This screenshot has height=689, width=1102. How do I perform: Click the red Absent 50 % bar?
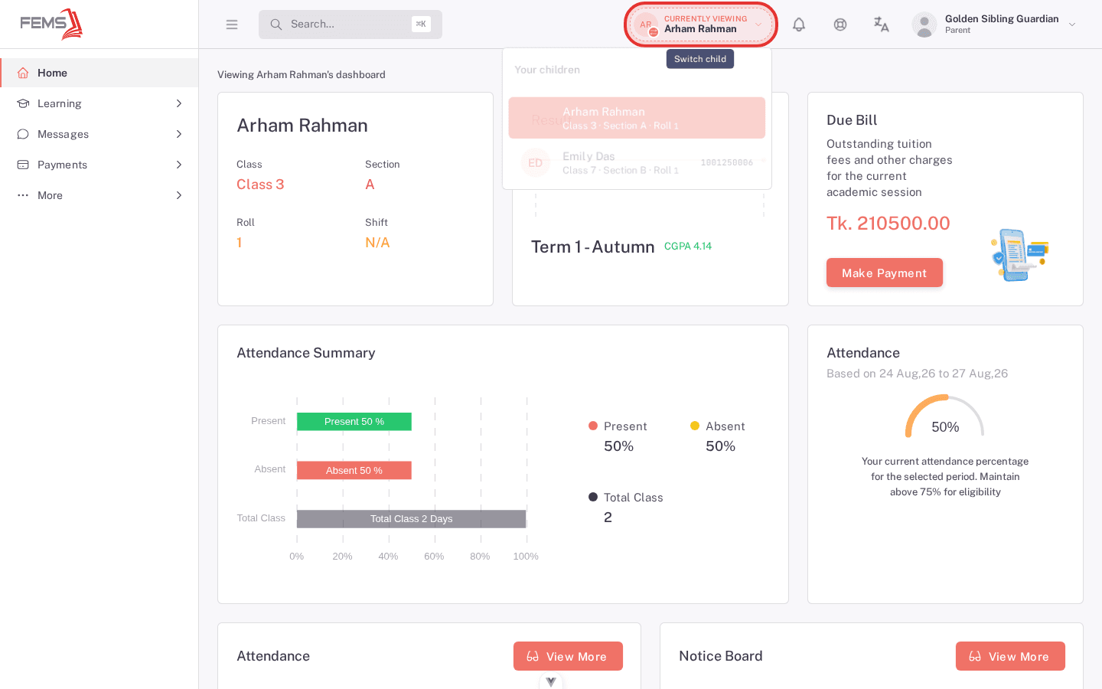(354, 470)
